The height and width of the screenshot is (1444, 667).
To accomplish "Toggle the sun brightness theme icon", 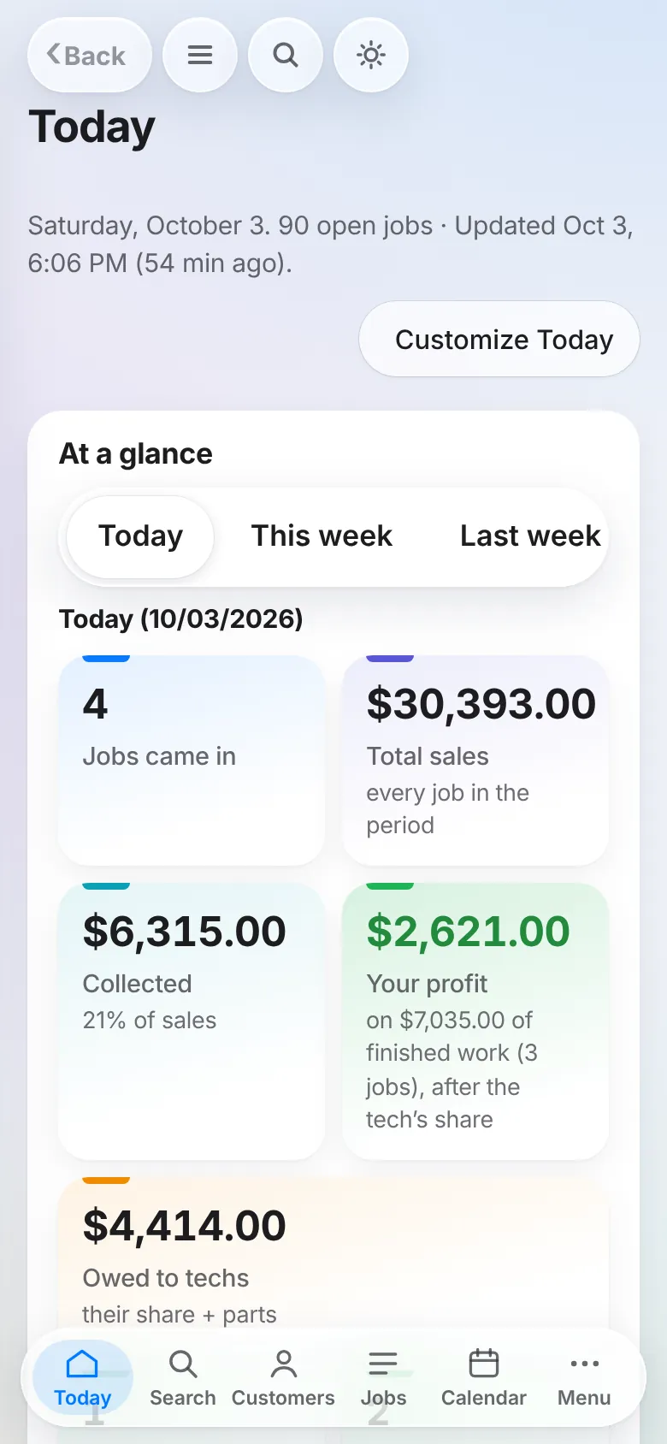I will point(371,56).
